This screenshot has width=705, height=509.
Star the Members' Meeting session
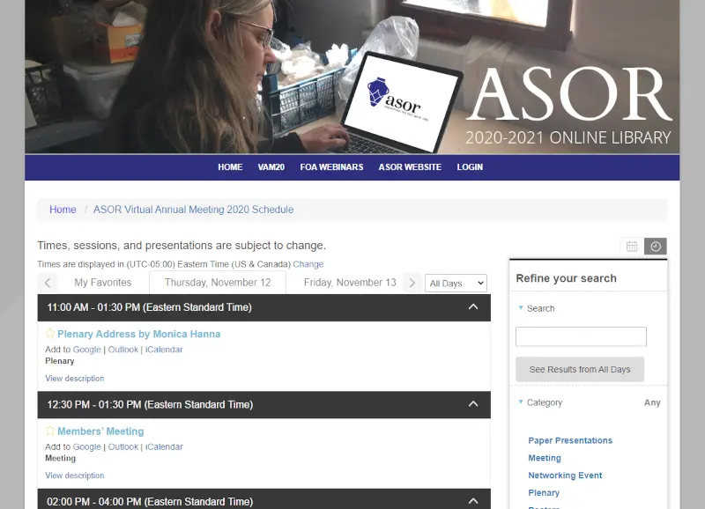50,432
